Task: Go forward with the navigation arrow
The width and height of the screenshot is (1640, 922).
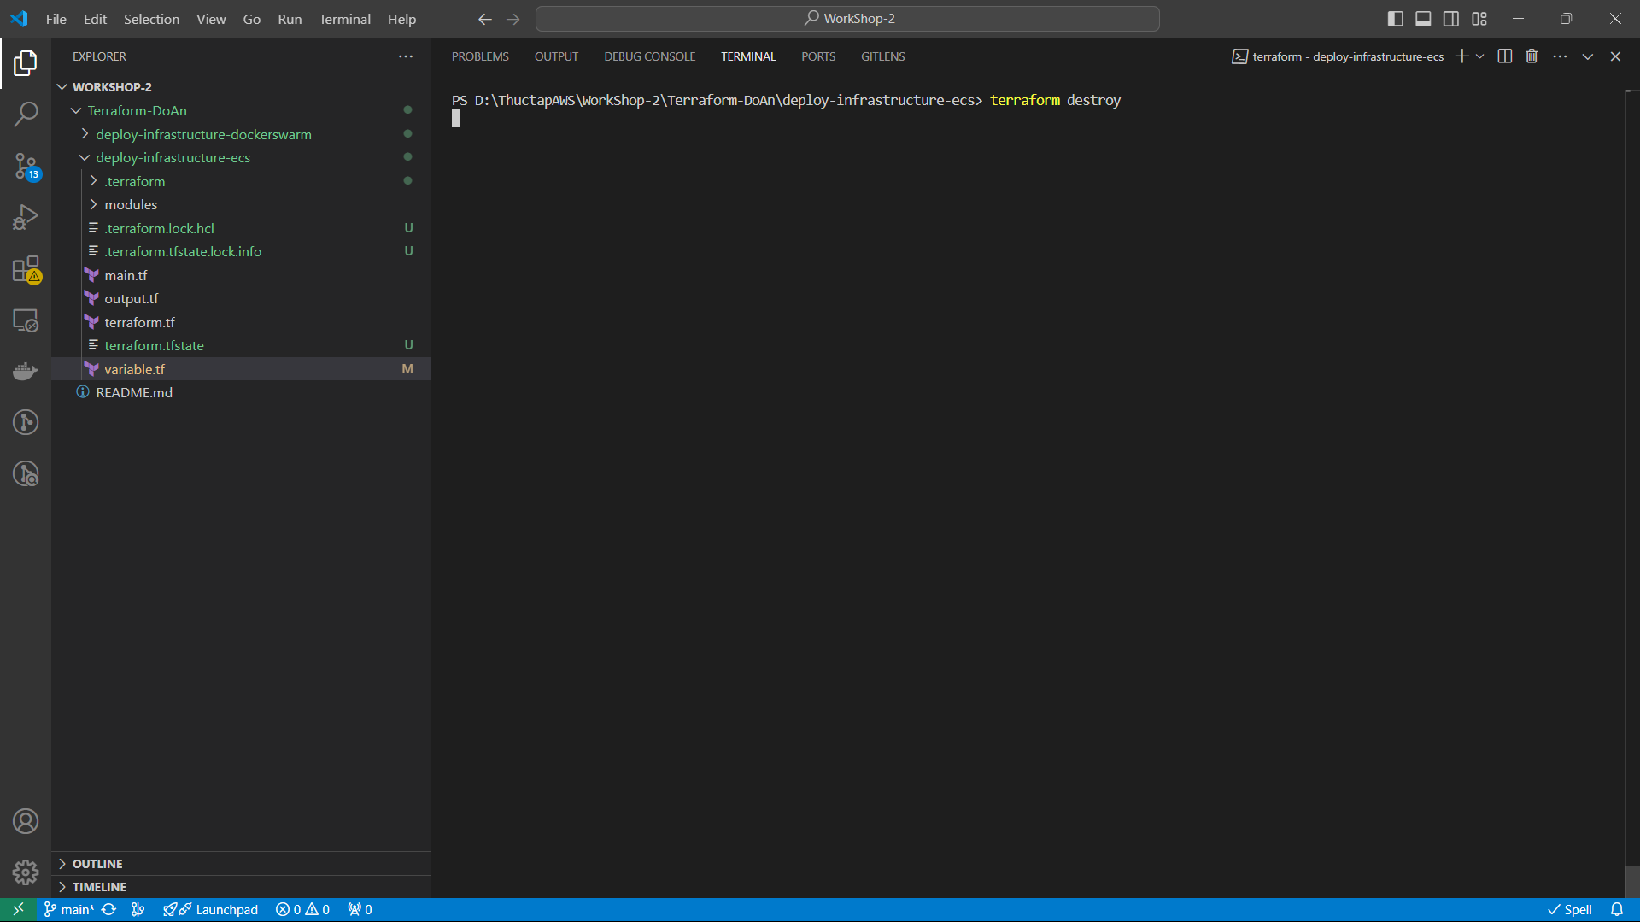Action: [x=512, y=19]
